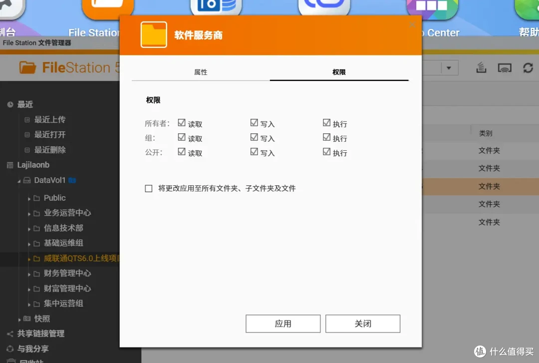Click the NAS icon beside Lajilaonb

[10, 165]
